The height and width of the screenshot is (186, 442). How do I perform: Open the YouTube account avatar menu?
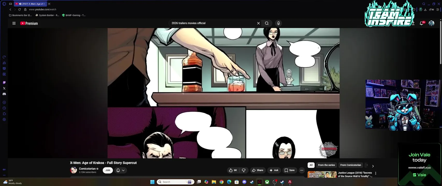(431, 23)
